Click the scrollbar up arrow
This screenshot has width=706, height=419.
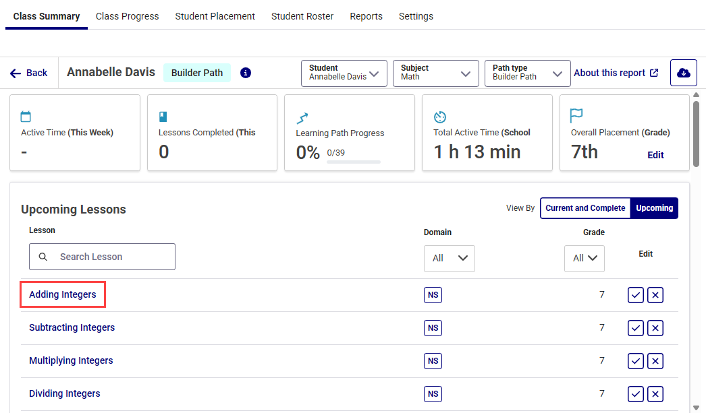696,95
